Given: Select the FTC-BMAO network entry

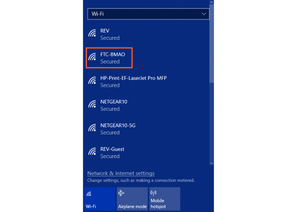Looking at the screenshot, I should (109, 58).
